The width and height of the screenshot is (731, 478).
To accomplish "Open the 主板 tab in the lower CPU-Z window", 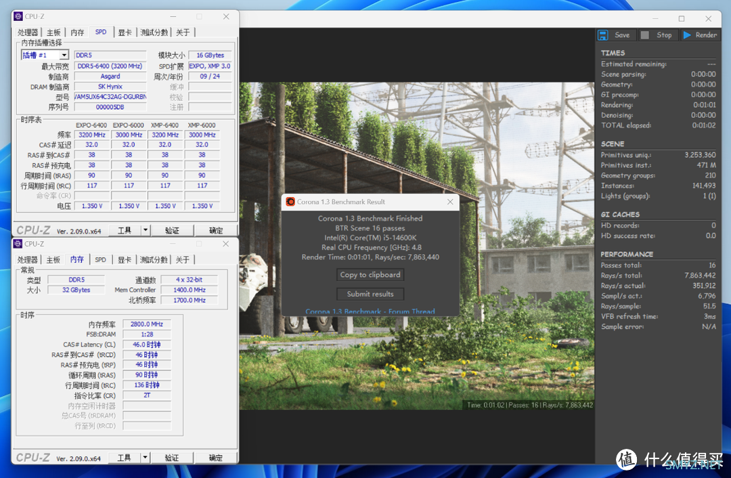I will [53, 260].
